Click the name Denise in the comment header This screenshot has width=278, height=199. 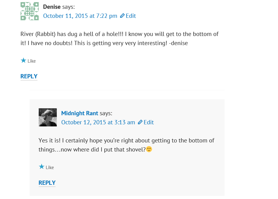click(x=52, y=7)
